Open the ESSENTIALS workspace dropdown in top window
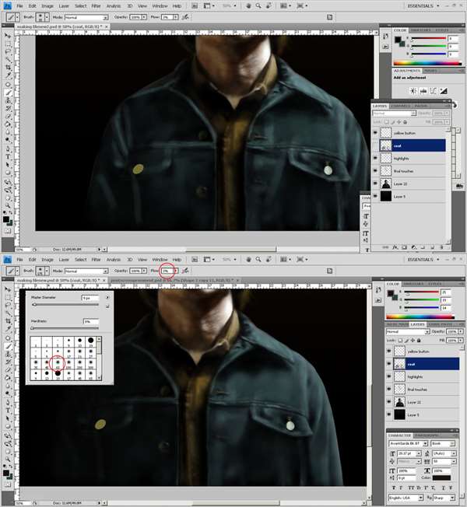Viewport: 467px width, 507px height. pos(423,5)
